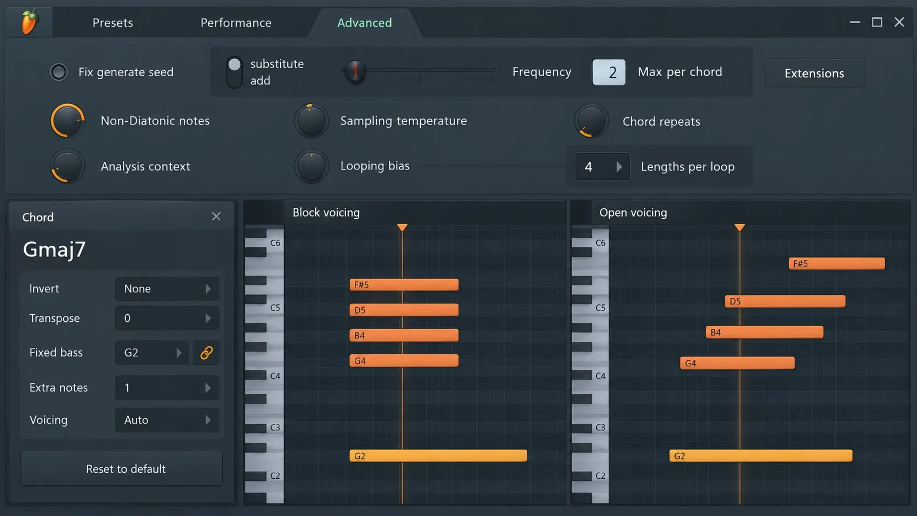The image size is (917, 516).
Task: Click the Block voicing header label
Action: pos(326,212)
